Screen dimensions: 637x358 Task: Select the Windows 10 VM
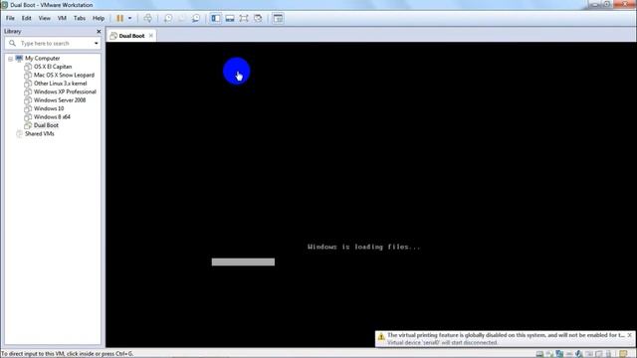click(x=49, y=108)
